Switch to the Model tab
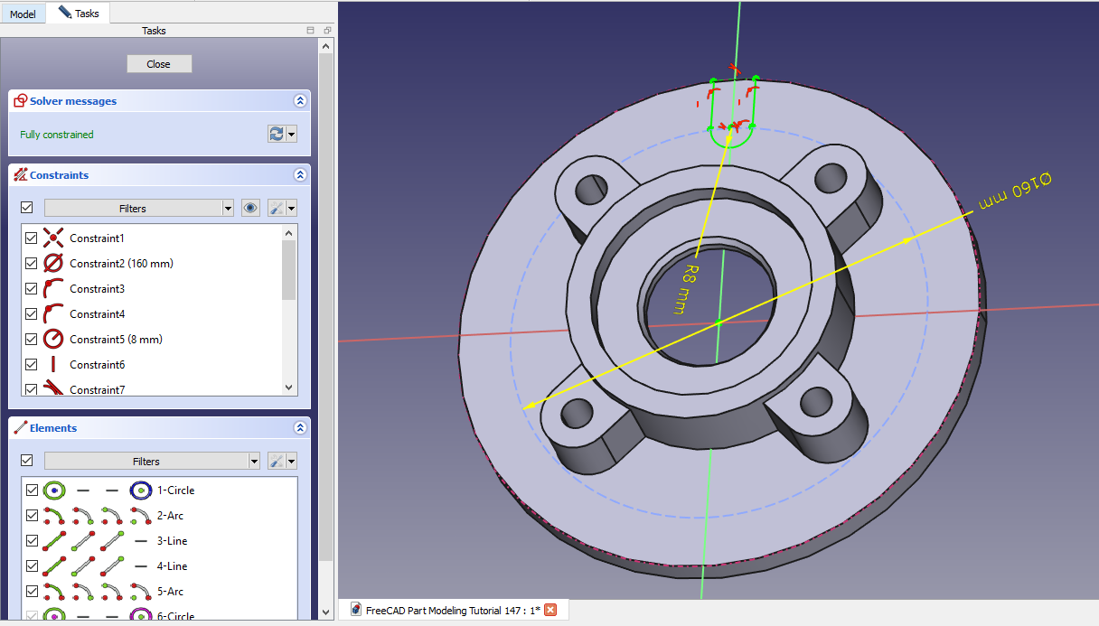Image resolution: width=1099 pixels, height=626 pixels. tap(23, 14)
